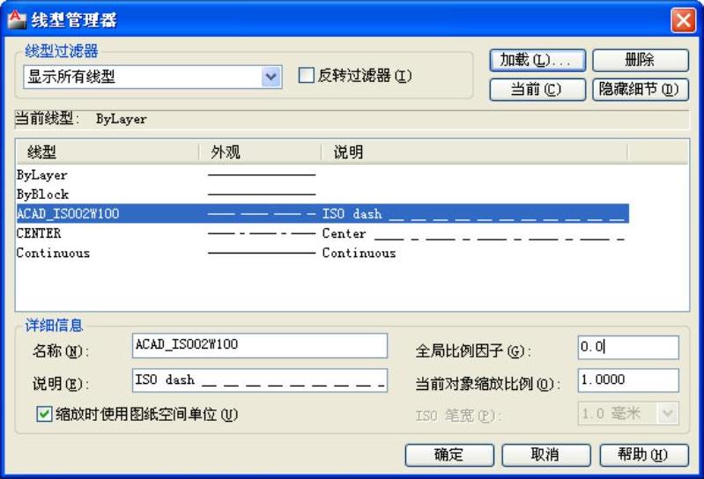This screenshot has width=704, height=479.
Task: Click the 说明(E) input field
Action: coord(260,380)
